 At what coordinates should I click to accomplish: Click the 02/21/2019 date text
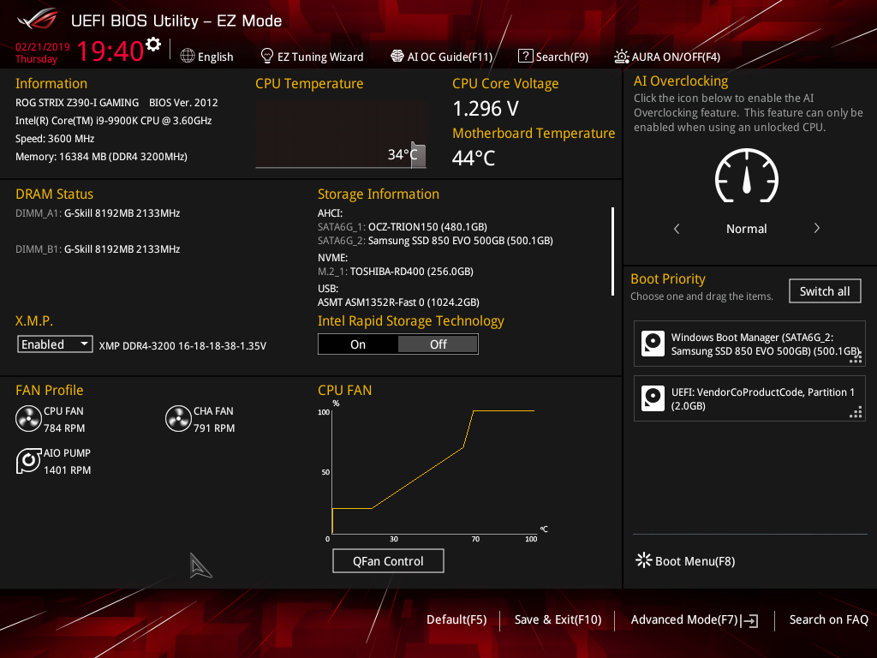coord(43,47)
